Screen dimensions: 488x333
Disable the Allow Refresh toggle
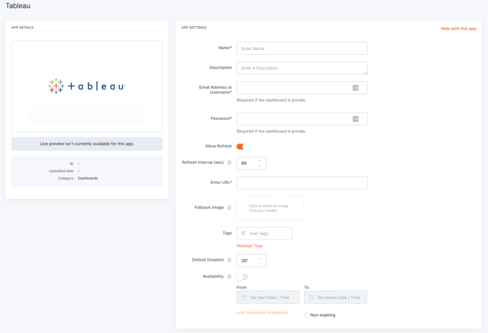pos(243,146)
